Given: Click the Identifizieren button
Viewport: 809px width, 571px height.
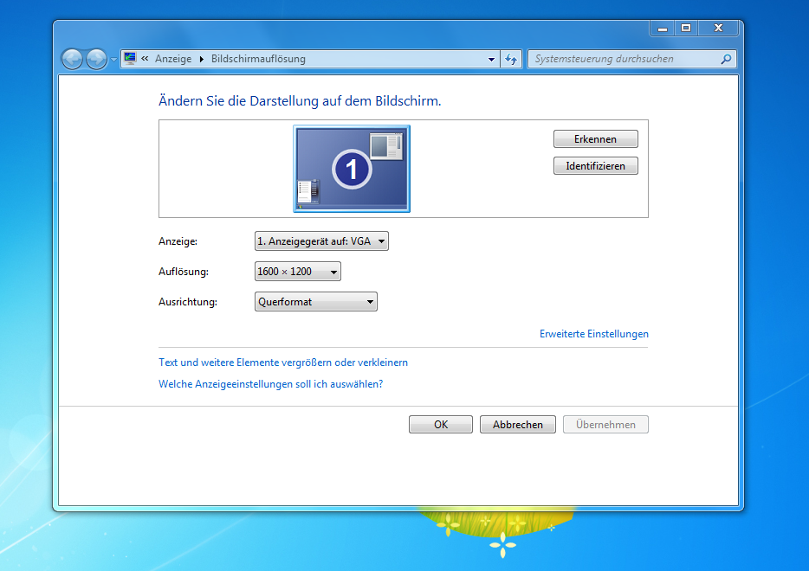Looking at the screenshot, I should 595,166.
